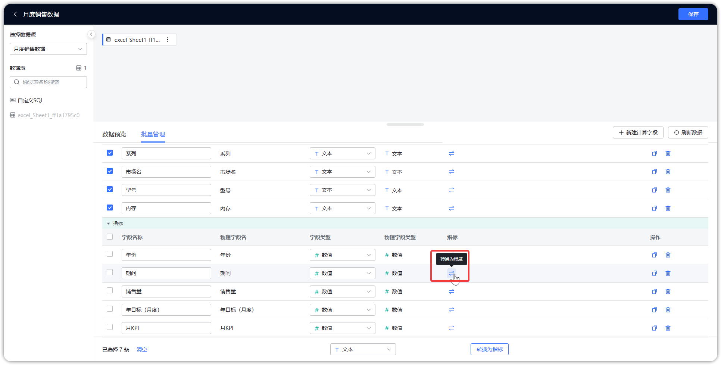Viewport: 721px width, 365px height.
Task: Delete the 型号 field
Action: pyautogui.click(x=668, y=190)
